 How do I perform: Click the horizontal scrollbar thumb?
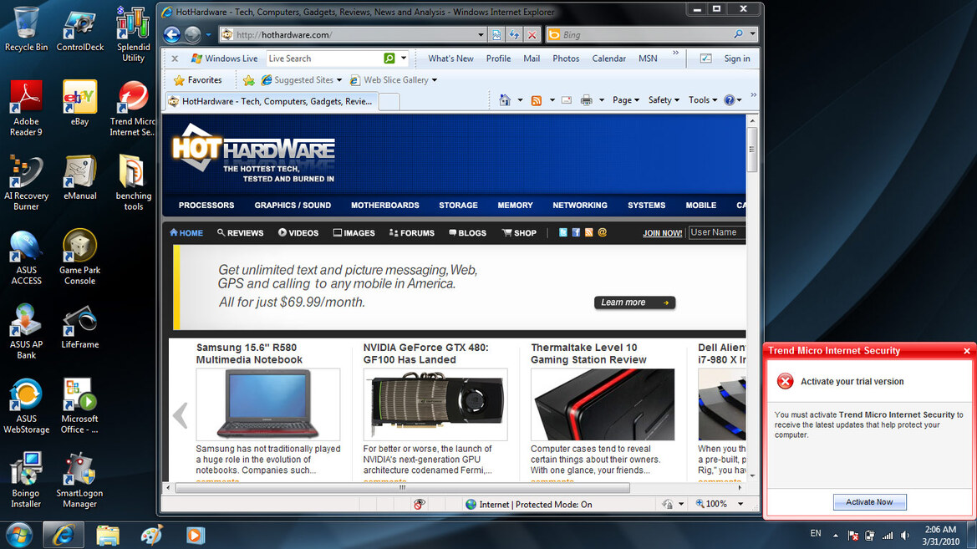click(403, 488)
